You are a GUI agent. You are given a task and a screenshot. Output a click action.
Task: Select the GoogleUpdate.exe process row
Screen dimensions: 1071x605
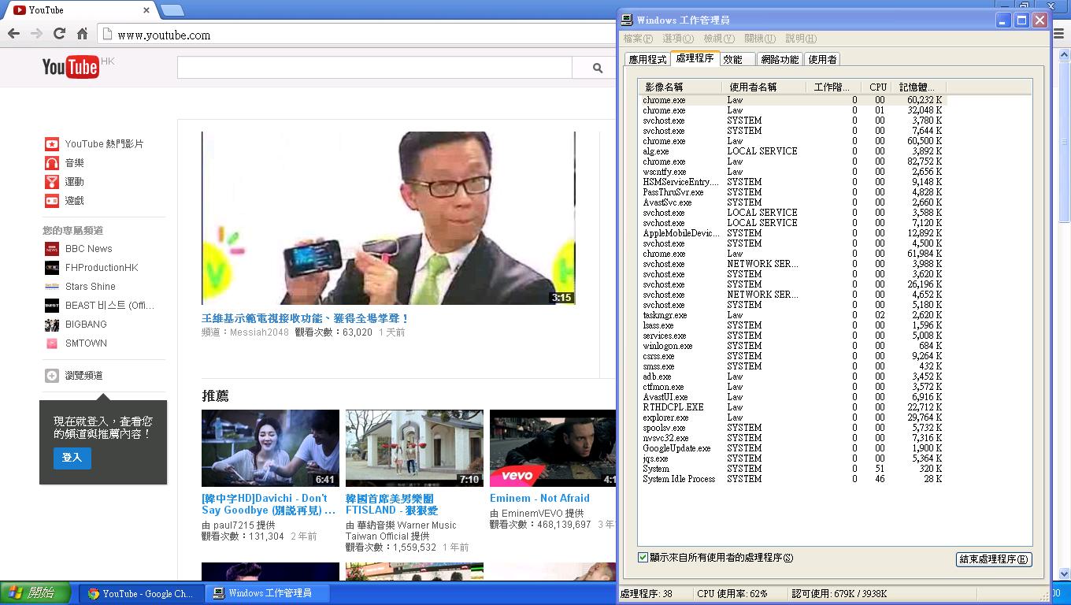point(791,448)
